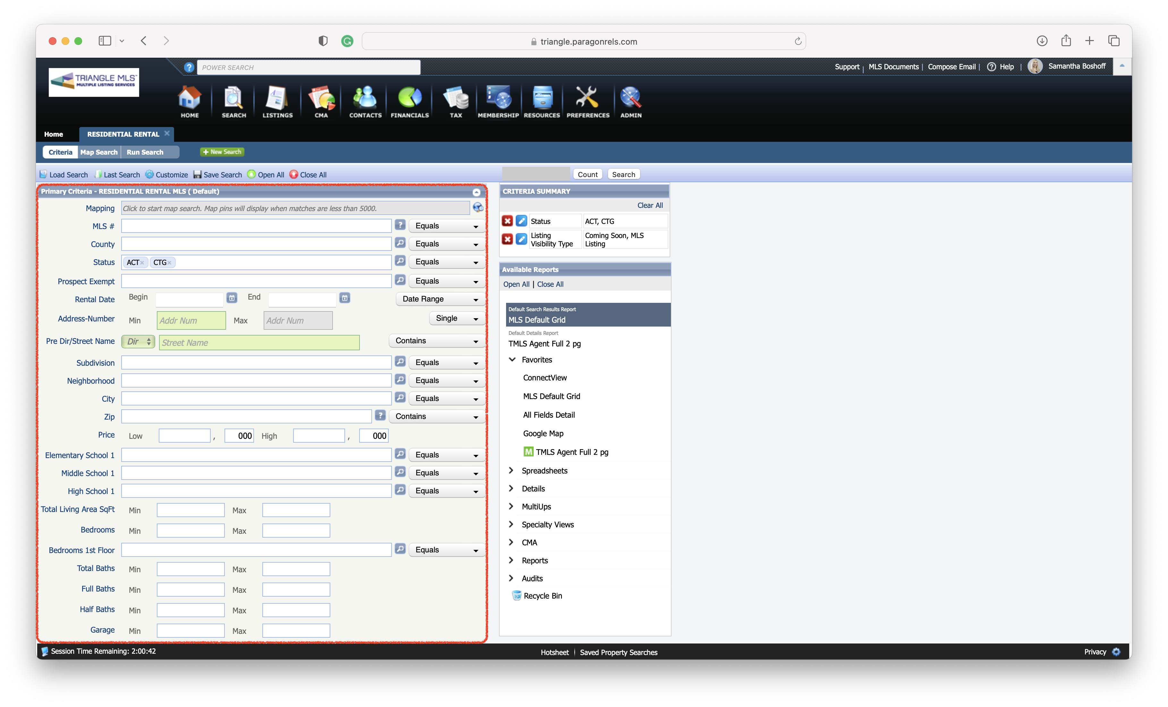Open the Tax module icon
The image size is (1168, 707).
pos(455,101)
